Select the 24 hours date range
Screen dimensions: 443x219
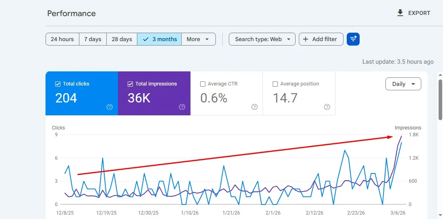(x=62, y=39)
